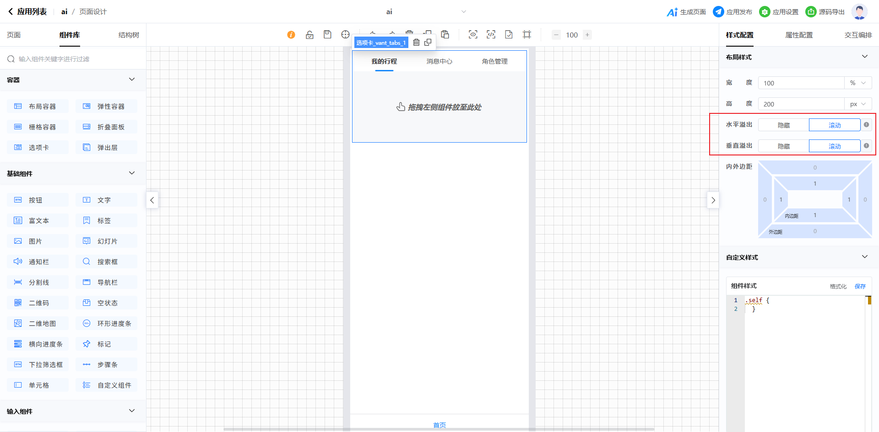Image resolution: width=879 pixels, height=432 pixels.
Task: Switch to the 属性配置 tab
Action: (799, 35)
